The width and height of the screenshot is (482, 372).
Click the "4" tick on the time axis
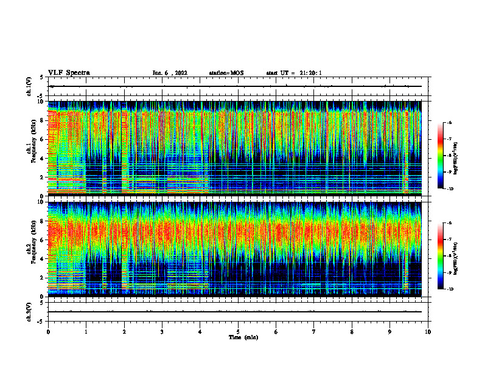click(200, 332)
